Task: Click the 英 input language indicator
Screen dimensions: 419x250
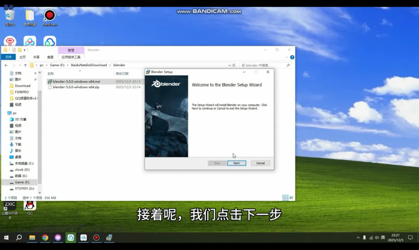Action: tap(383, 238)
